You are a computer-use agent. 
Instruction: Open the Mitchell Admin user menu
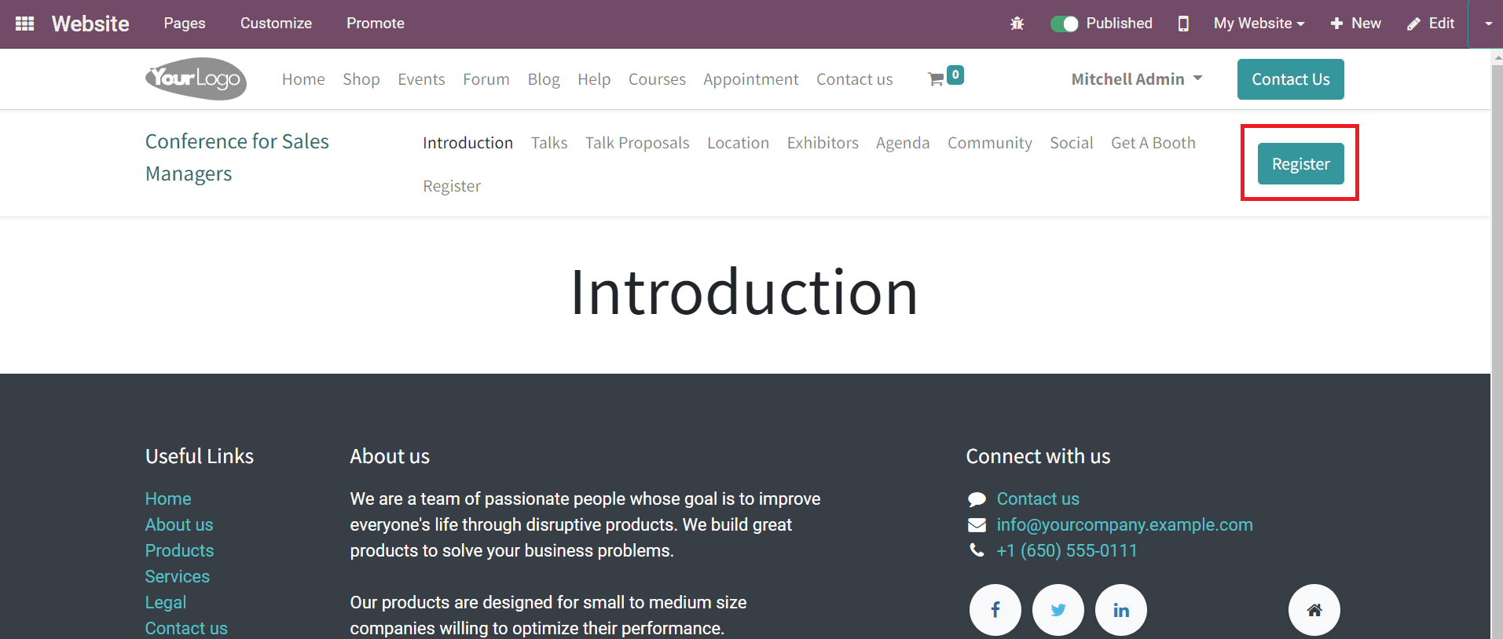click(1137, 79)
